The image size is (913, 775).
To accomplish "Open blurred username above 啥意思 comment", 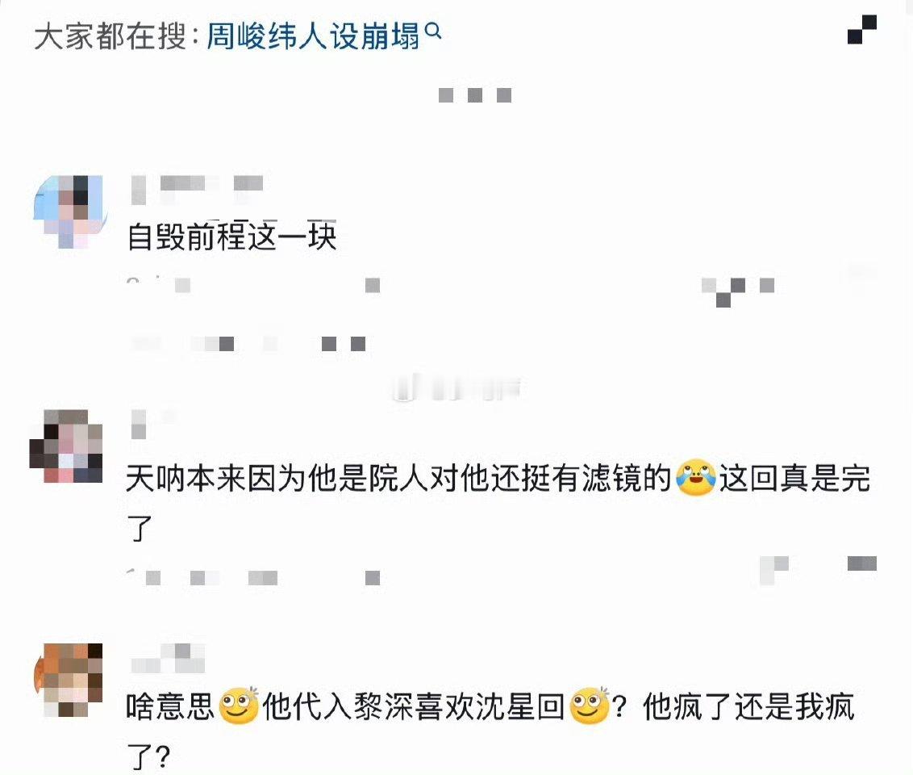I will tap(168, 659).
